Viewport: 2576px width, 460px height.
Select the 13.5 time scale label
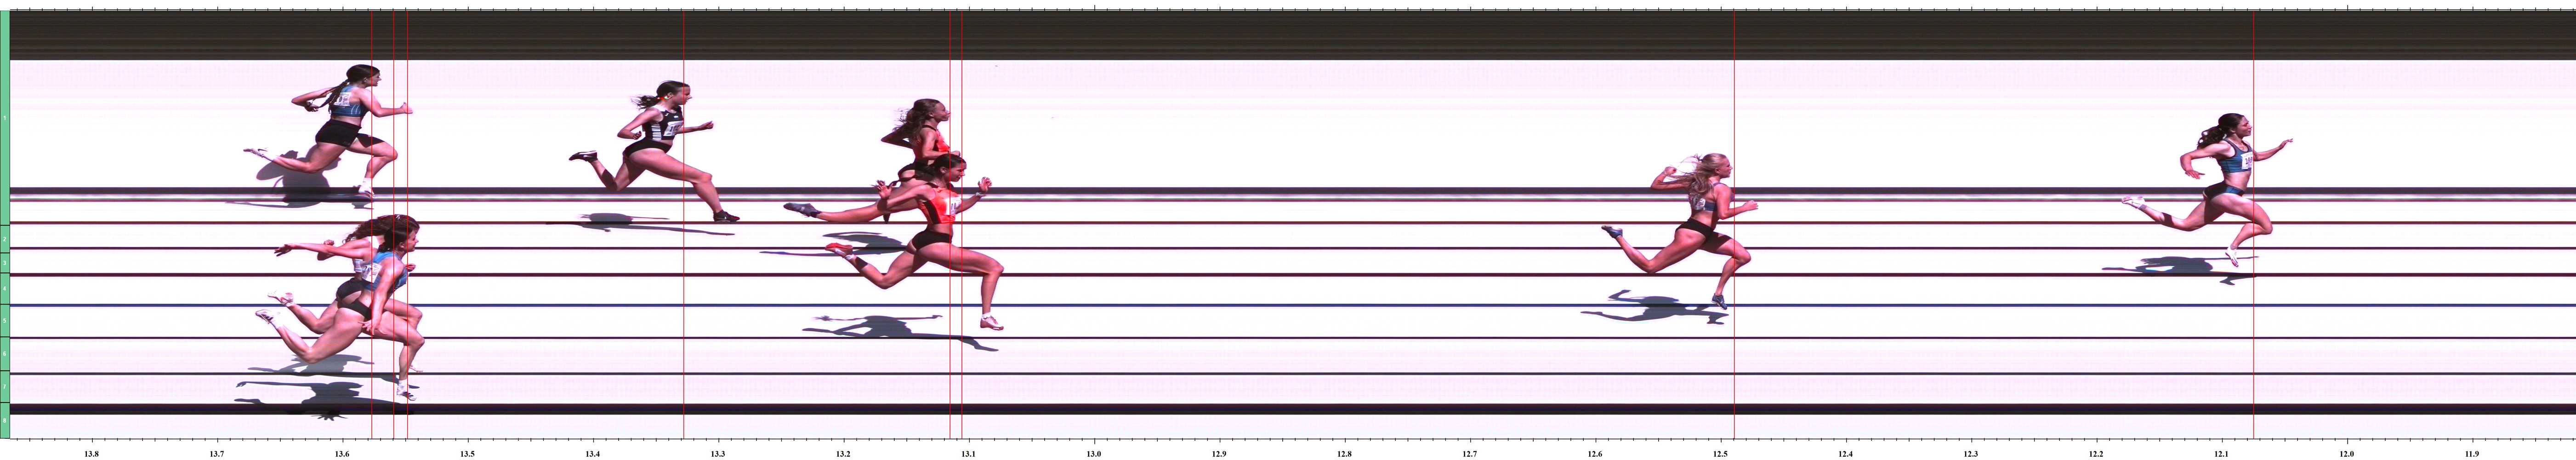point(467,454)
